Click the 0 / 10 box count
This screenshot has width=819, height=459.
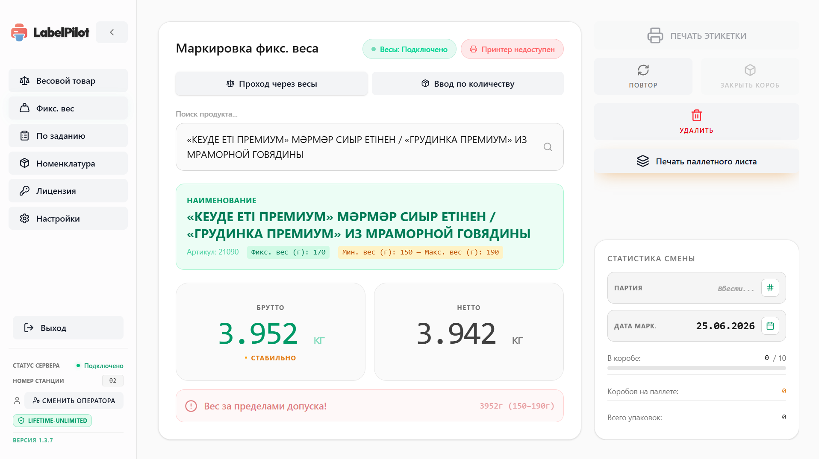775,358
